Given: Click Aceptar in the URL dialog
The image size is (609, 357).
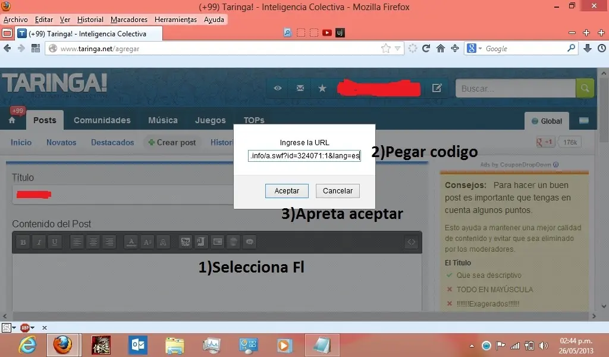Looking at the screenshot, I should pyautogui.click(x=287, y=191).
